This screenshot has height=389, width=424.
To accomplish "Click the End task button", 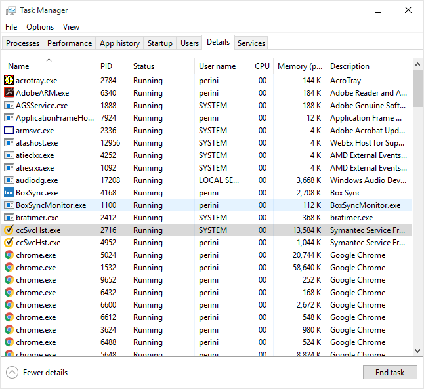I will [390, 373].
